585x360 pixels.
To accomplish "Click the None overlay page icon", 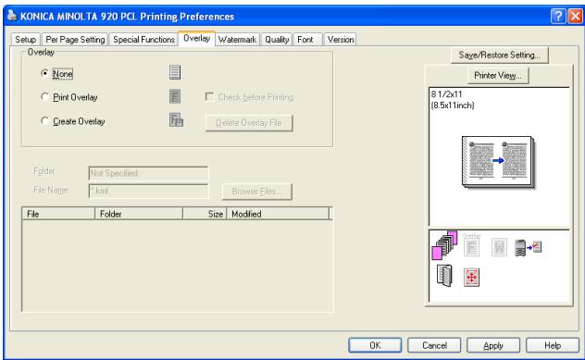I will coord(175,72).
